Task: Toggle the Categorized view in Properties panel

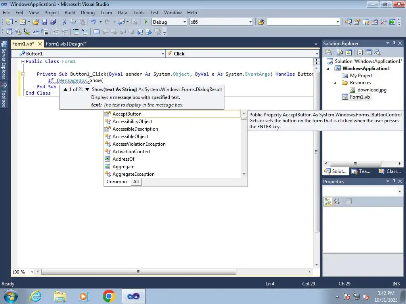Action: click(x=328, y=201)
